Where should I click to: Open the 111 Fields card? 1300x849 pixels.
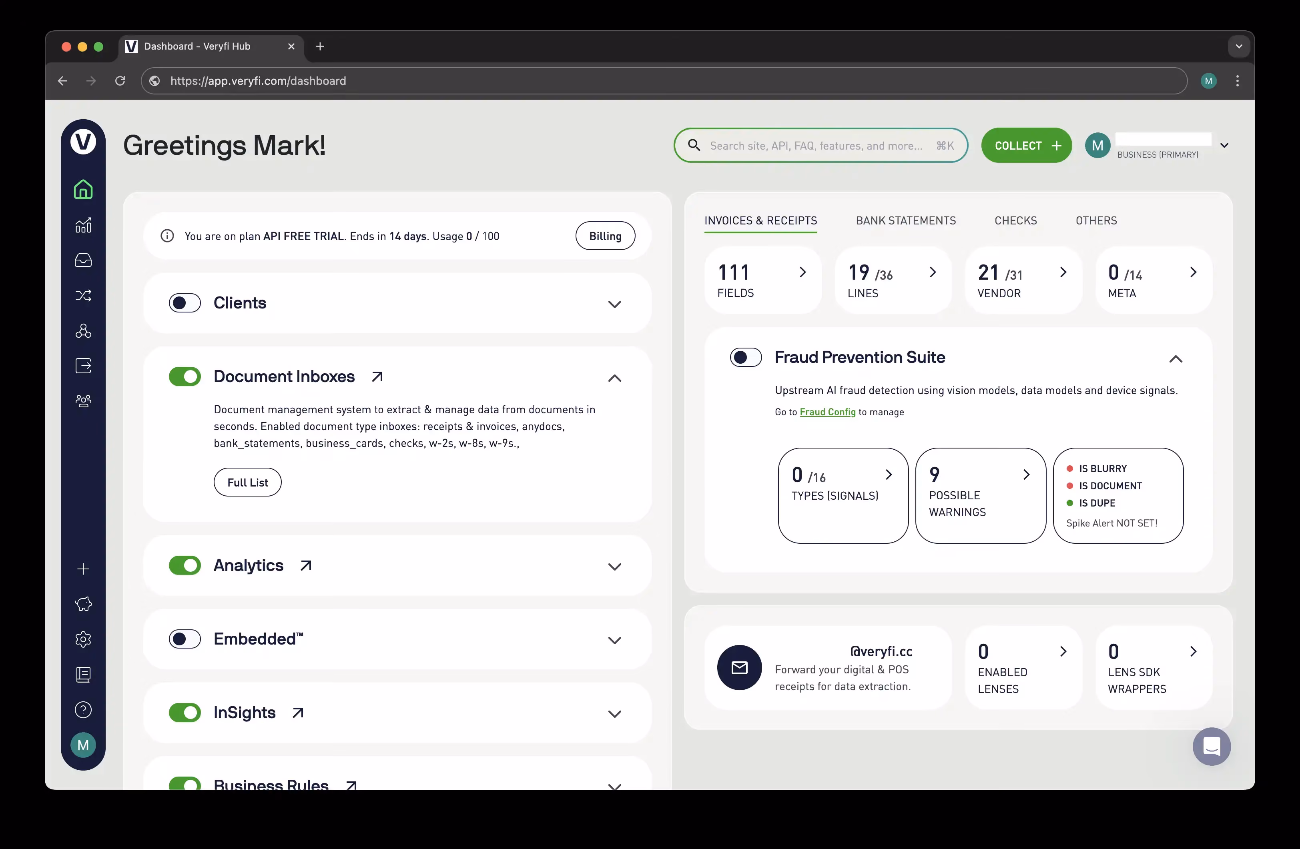(x=762, y=280)
